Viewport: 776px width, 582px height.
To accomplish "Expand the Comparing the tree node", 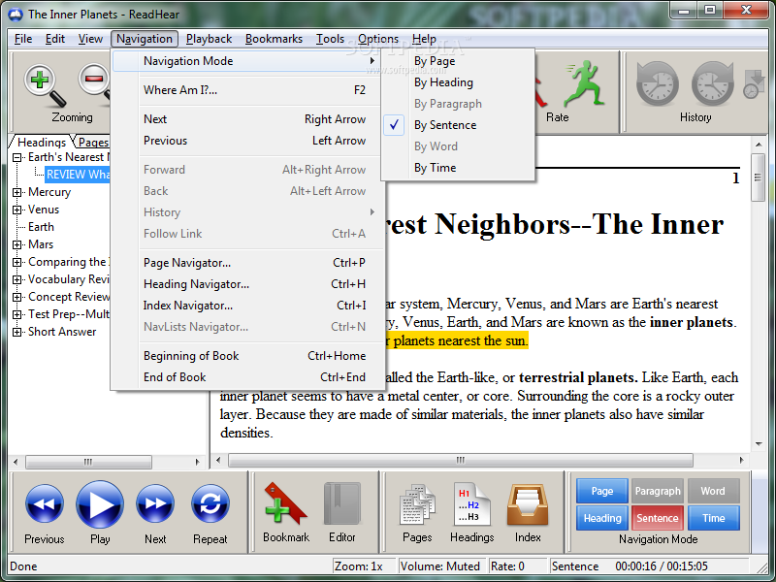I will click(x=17, y=262).
